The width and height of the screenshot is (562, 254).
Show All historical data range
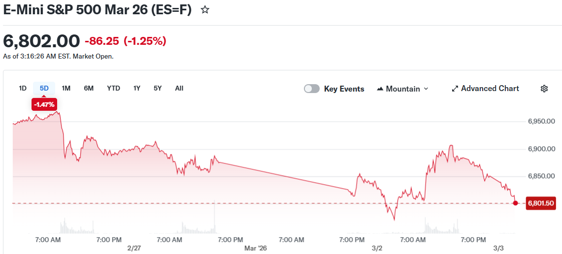[x=179, y=89]
